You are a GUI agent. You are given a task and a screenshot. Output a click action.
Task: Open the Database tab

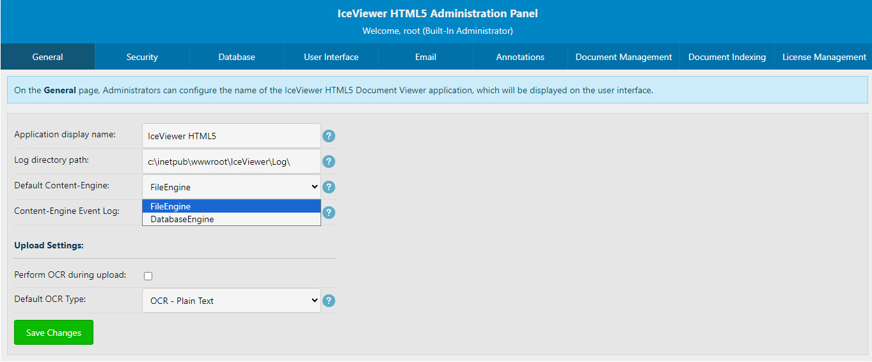237,57
